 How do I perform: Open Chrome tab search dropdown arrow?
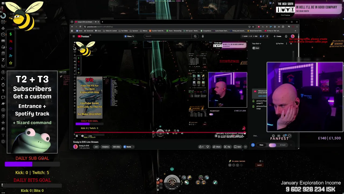[72, 22]
